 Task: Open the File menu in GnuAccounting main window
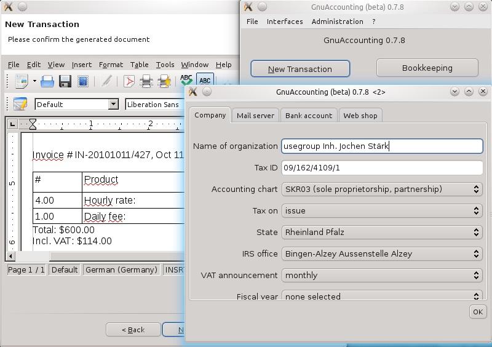(252, 22)
